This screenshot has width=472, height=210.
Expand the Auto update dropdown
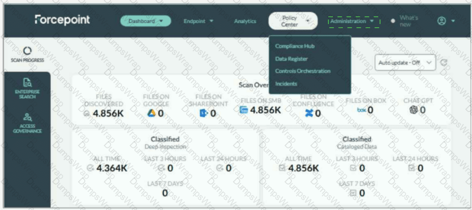[x=405, y=63]
